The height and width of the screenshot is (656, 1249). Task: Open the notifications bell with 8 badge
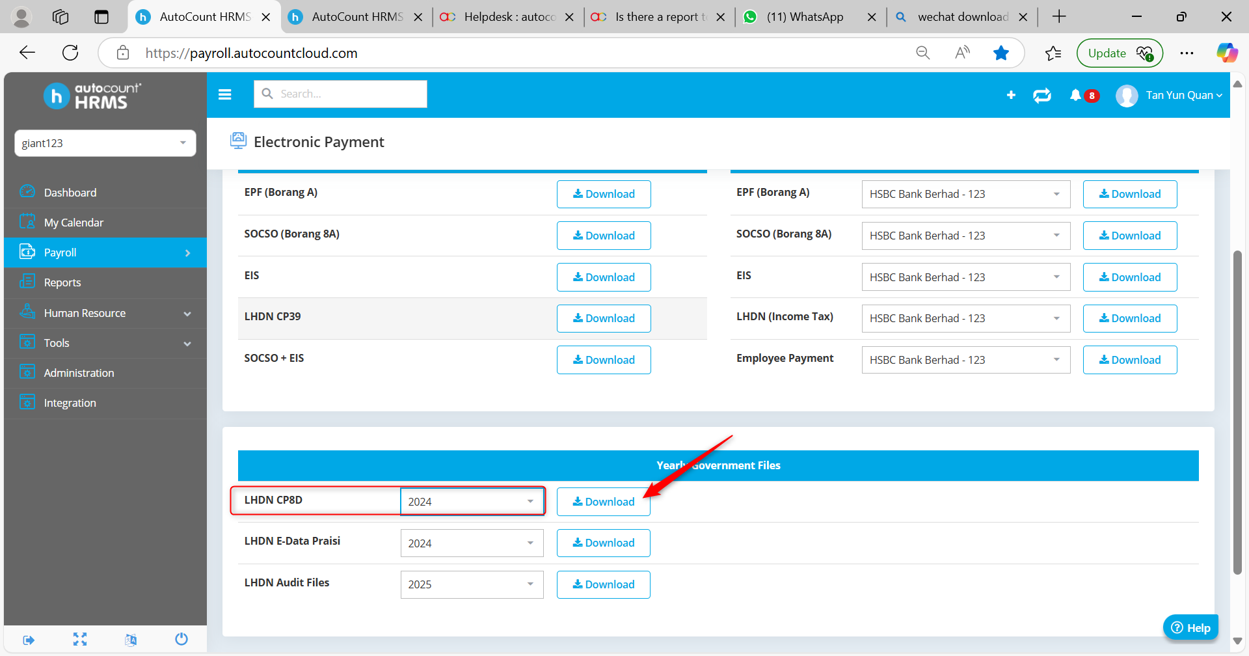(x=1084, y=96)
